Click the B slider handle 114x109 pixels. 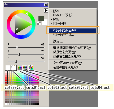click(x=16, y=61)
